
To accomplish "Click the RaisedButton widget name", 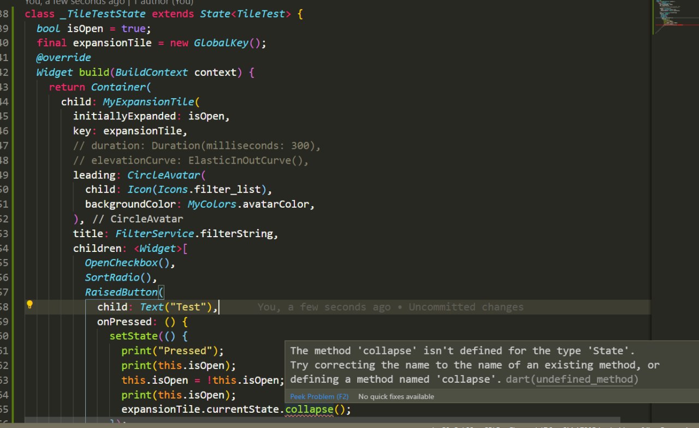I will pos(121,292).
